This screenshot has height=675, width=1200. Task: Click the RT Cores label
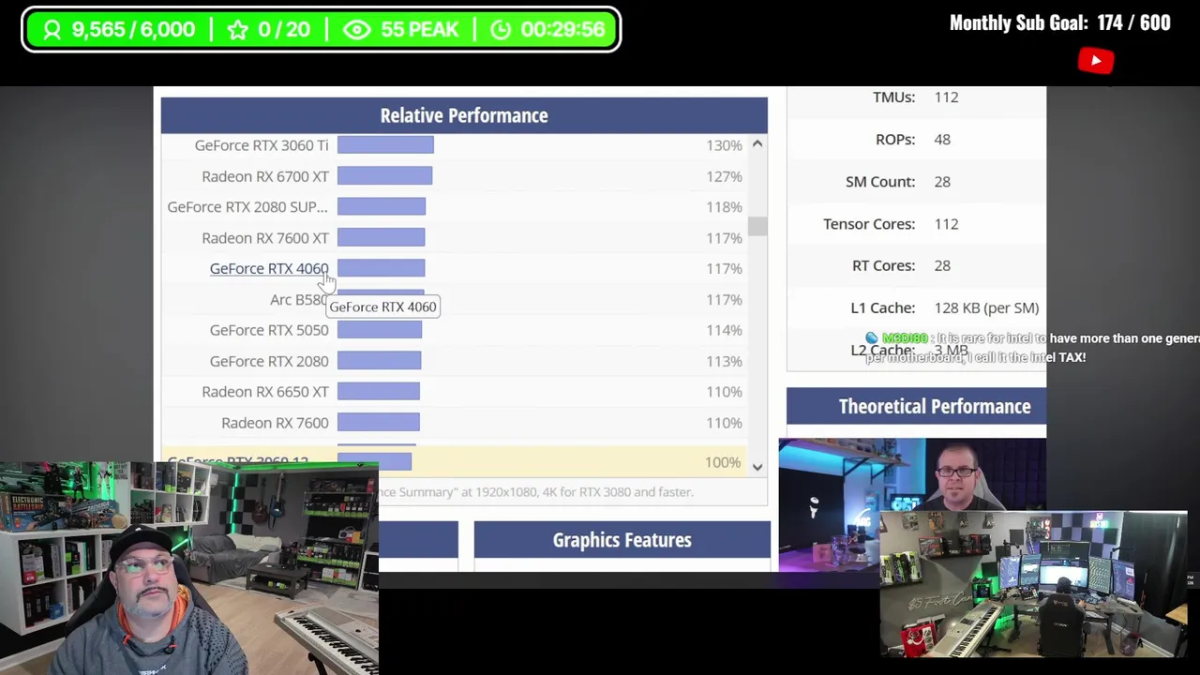click(883, 266)
